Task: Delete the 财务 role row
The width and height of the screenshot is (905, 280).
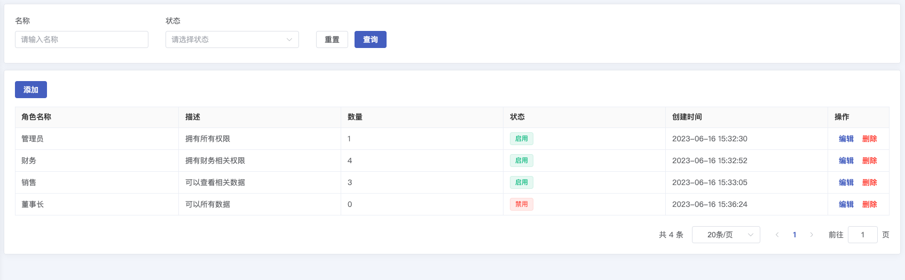Action: point(869,161)
